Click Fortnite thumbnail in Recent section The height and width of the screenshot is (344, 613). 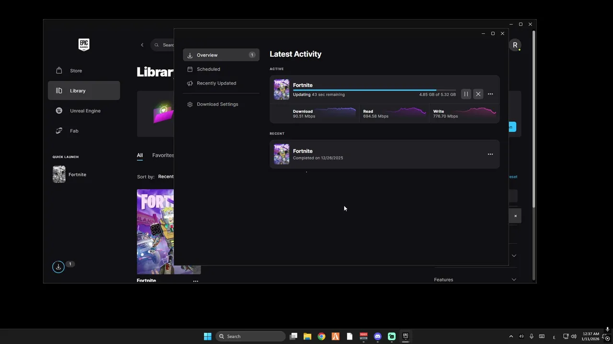click(282, 154)
